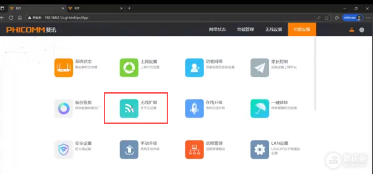Click the 在线升级 label

[x=214, y=102]
